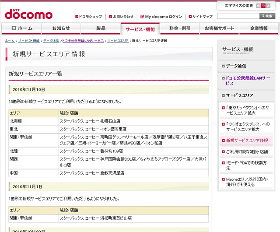280x232 pixels.
Task: Set text size to small (小)
Action: 258,6
